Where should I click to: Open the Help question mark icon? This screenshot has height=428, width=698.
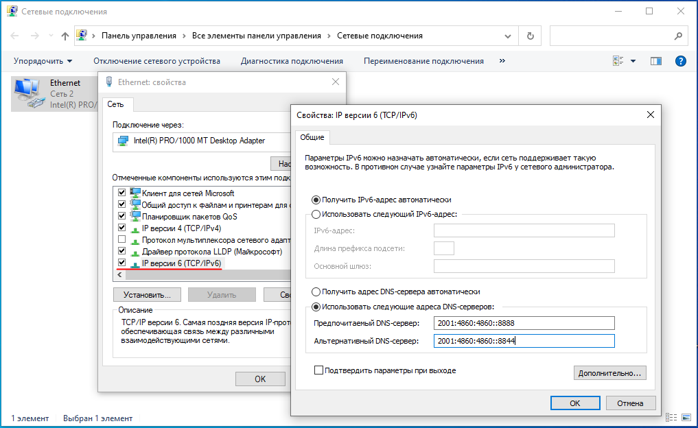pyautogui.click(x=681, y=61)
